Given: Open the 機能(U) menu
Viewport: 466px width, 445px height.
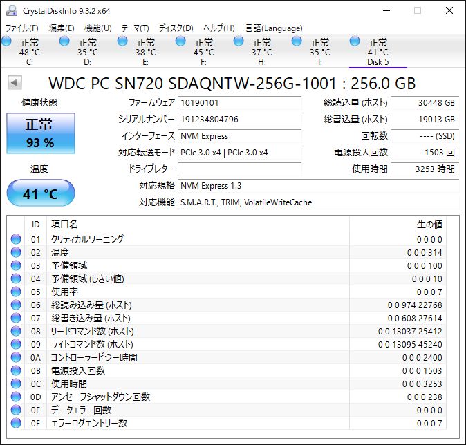Looking at the screenshot, I should [x=98, y=28].
